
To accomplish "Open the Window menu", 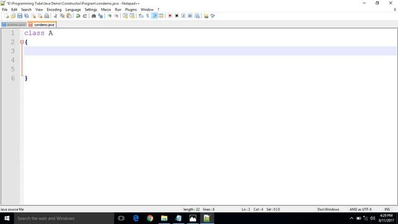I will click(147, 10).
